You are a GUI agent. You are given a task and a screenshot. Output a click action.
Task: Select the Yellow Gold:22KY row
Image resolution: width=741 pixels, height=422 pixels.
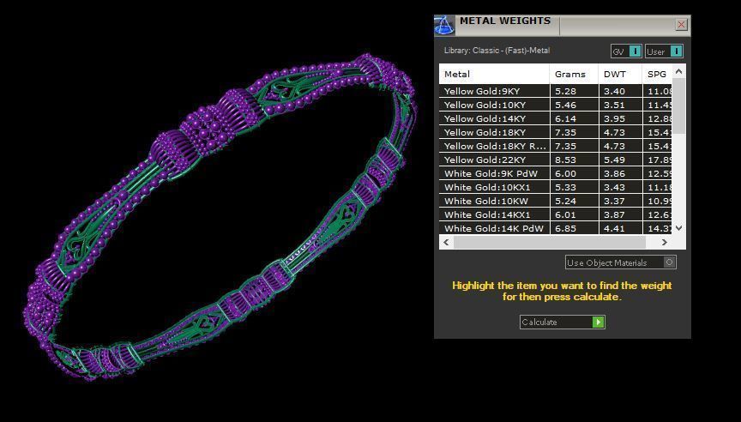[556, 160]
